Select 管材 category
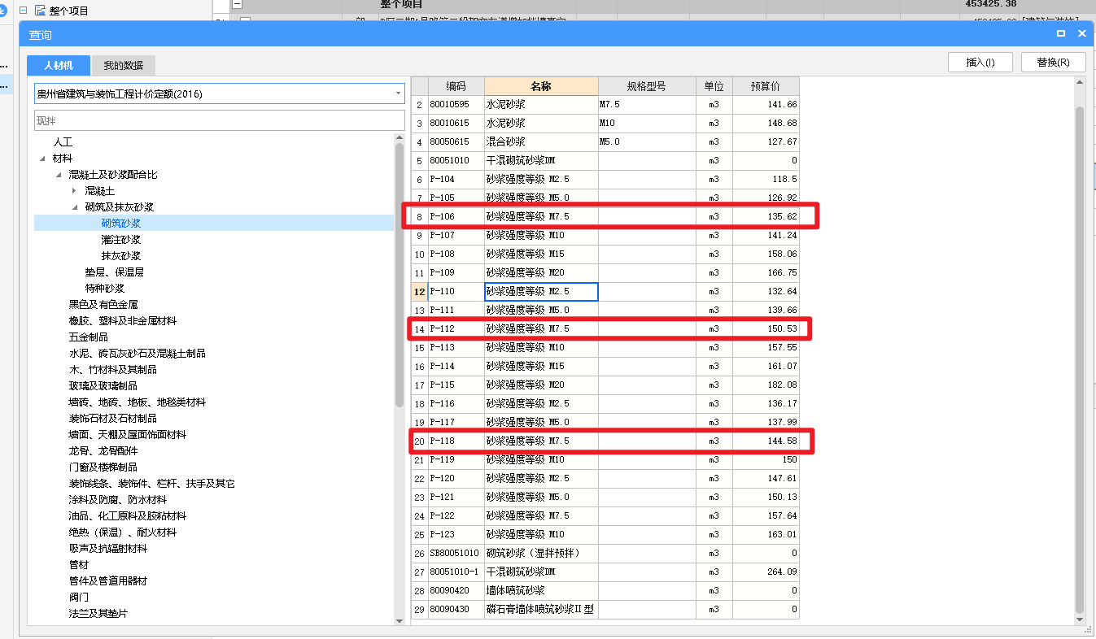 point(79,565)
